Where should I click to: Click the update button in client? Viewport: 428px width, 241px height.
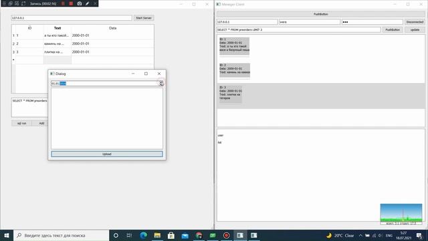[415, 29]
